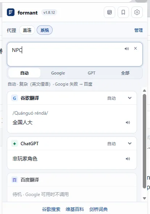150x214 pixels.
Task: Click the Google Translate G icon
Action: click(x=15, y=98)
